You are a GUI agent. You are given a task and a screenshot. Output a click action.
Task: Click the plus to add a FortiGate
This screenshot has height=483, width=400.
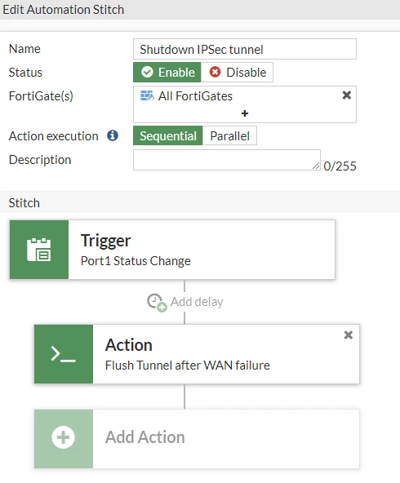point(245,113)
